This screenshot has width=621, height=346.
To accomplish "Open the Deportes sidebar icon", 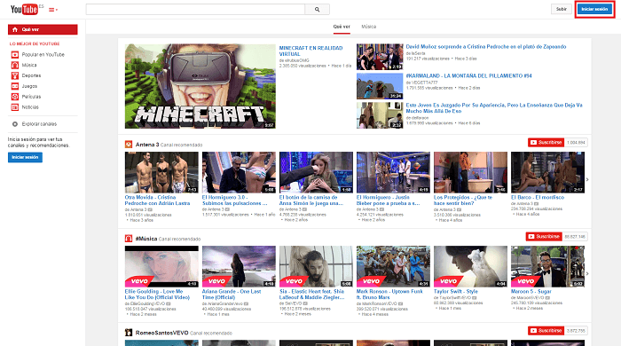I will (x=15, y=75).
